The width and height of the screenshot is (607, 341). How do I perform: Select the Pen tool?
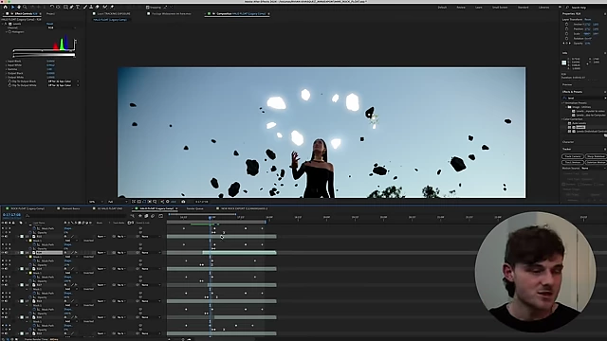tap(72, 7)
